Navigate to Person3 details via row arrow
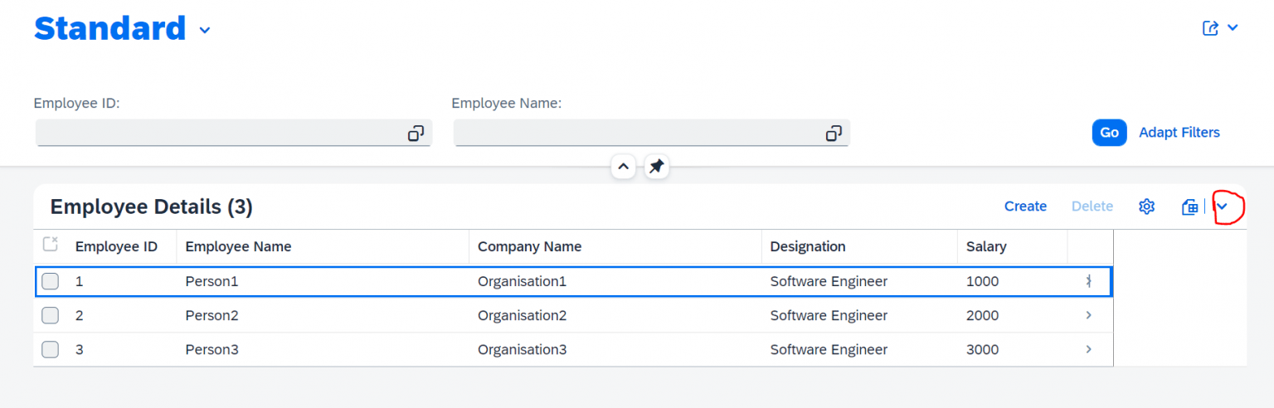 click(x=1088, y=349)
